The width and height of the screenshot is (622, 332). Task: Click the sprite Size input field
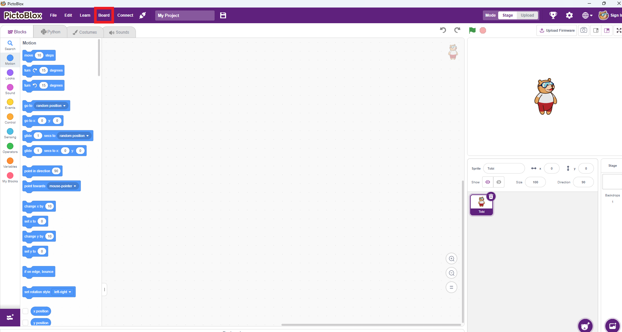click(535, 182)
